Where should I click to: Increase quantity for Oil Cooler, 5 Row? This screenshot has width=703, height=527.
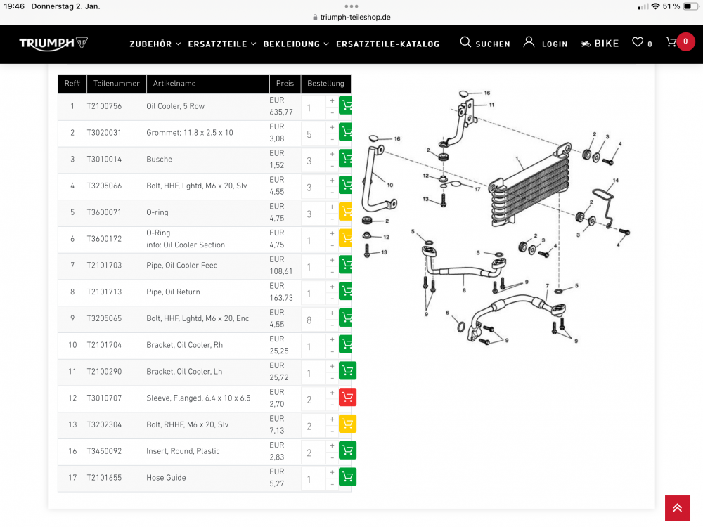(x=332, y=100)
